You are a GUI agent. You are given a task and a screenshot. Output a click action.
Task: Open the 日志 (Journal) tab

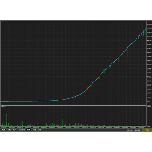click(40, 130)
